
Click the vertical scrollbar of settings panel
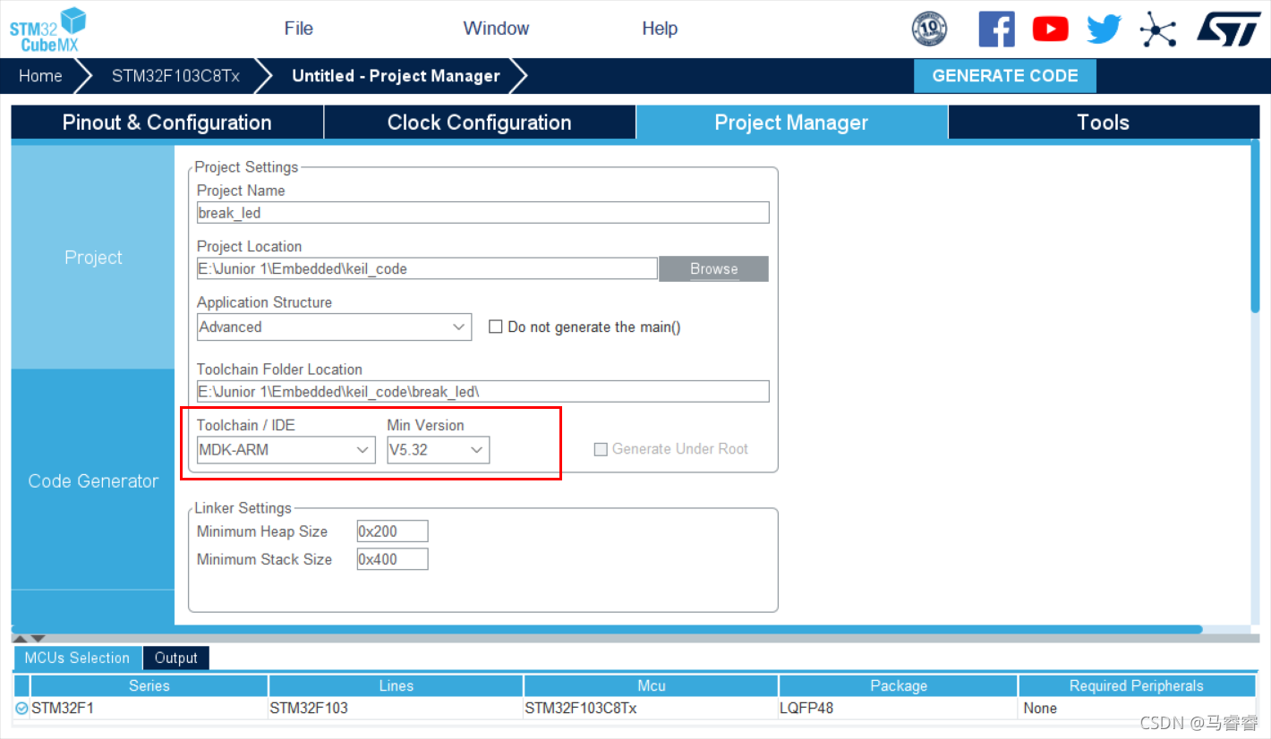click(1255, 225)
